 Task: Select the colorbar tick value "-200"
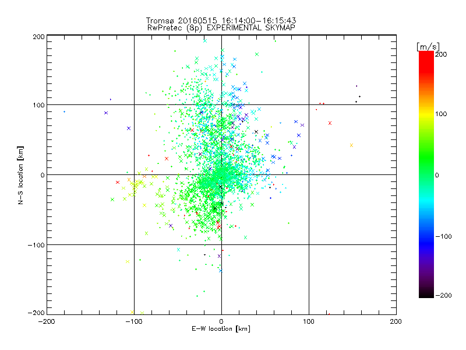[443, 295]
